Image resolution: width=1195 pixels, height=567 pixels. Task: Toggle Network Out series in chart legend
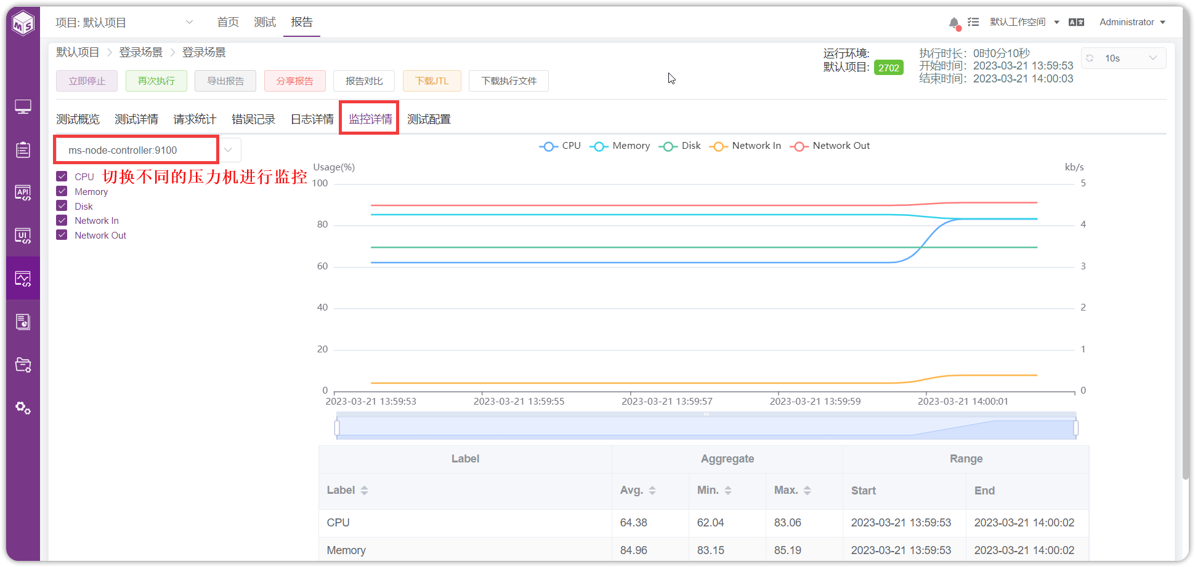click(x=830, y=146)
